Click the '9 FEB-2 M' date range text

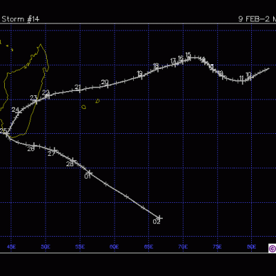257,19
